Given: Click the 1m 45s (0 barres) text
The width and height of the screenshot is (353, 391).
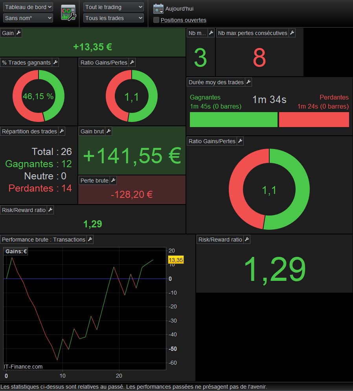Looking at the screenshot, I should (x=216, y=107).
